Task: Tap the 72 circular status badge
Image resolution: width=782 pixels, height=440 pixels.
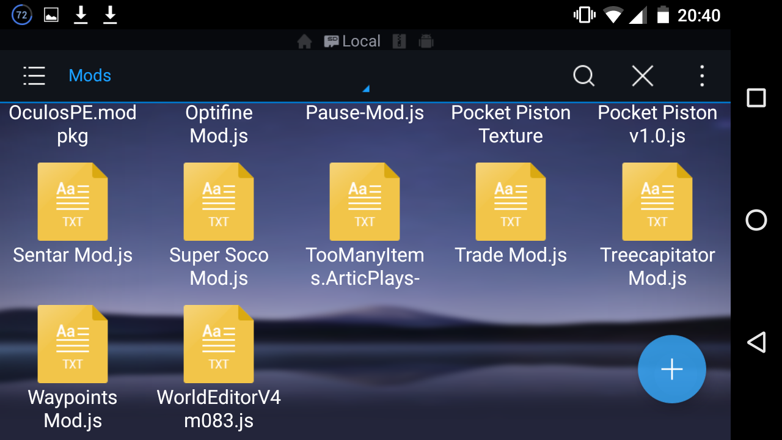Action: [22, 15]
